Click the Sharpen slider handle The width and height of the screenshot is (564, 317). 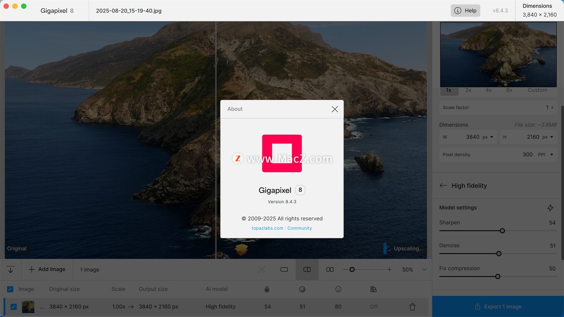click(502, 231)
